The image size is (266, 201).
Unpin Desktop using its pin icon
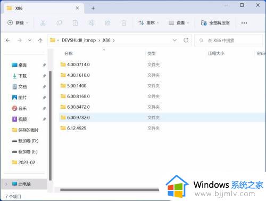coord(44,65)
